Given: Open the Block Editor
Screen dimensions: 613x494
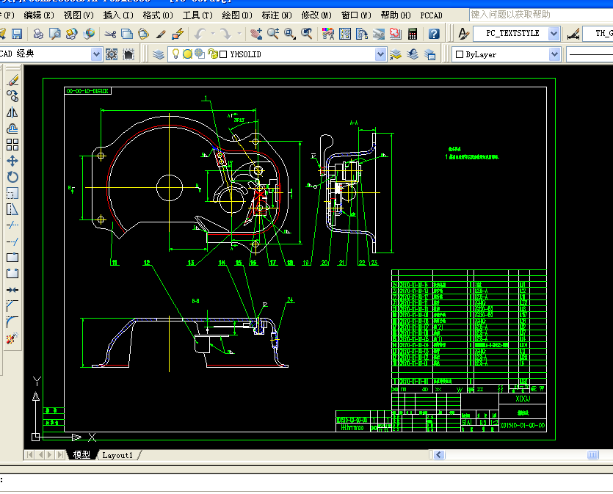Looking at the screenshot, I should (x=178, y=34).
